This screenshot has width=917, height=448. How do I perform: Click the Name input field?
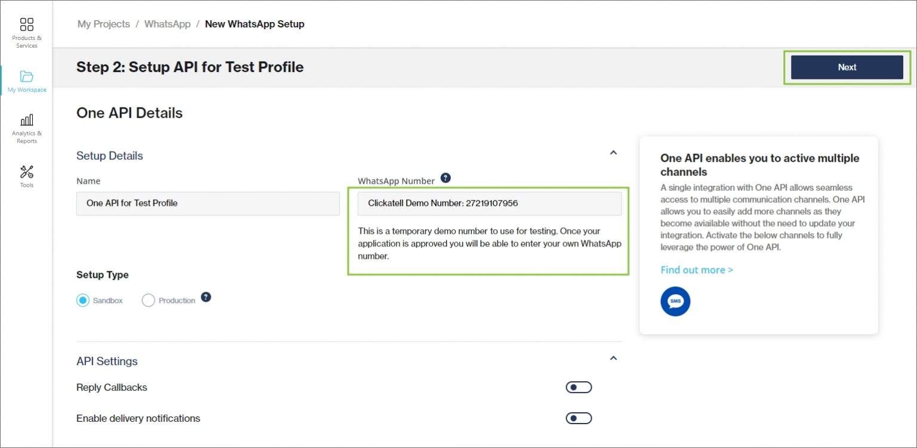click(208, 203)
